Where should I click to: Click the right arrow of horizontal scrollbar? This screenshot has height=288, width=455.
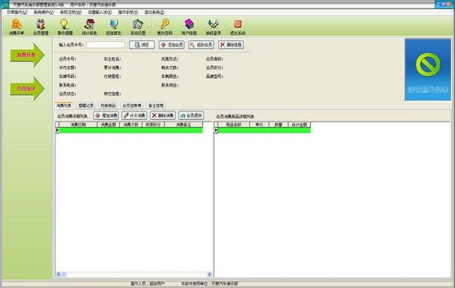coord(209,274)
